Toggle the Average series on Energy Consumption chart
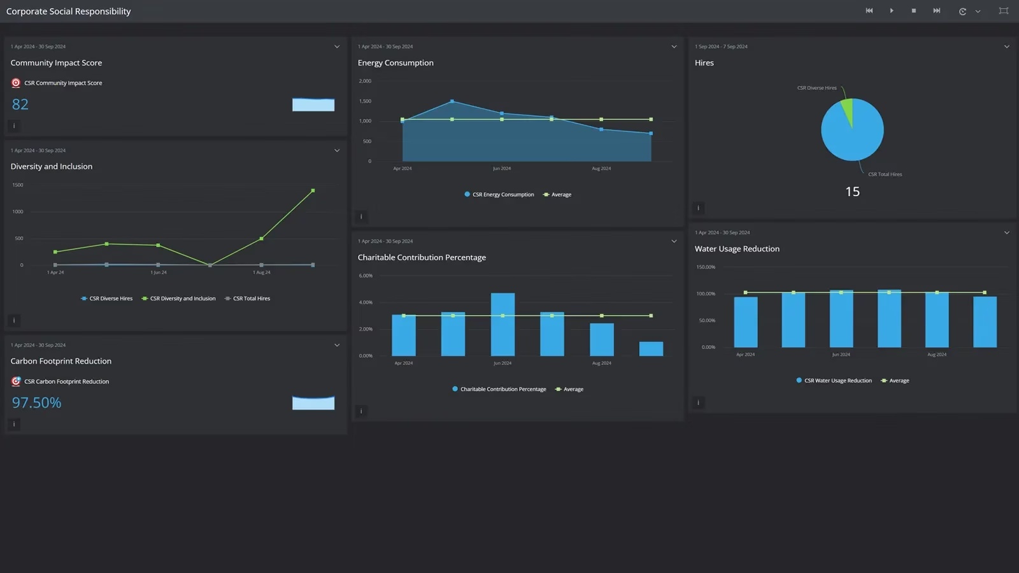This screenshot has height=573, width=1019. click(x=557, y=194)
